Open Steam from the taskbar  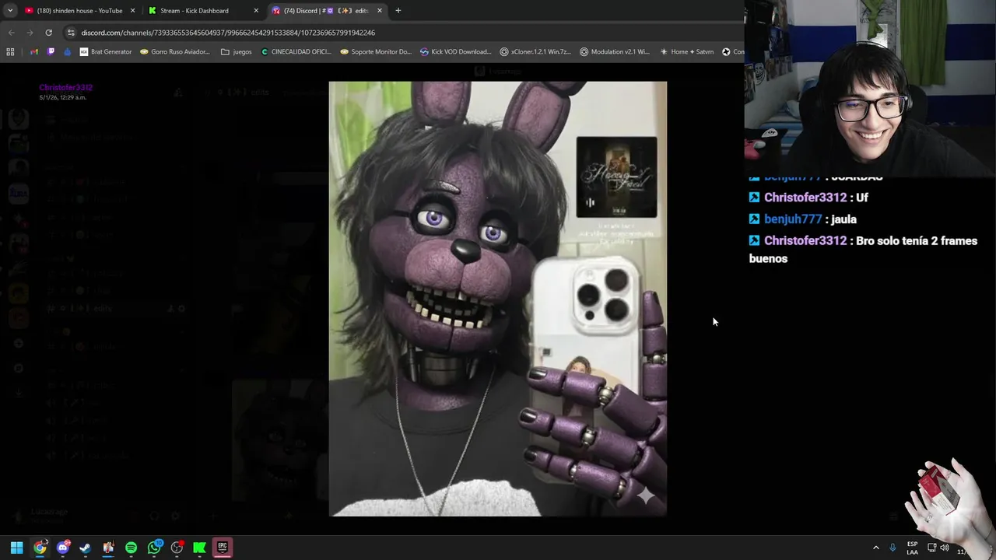tap(85, 548)
